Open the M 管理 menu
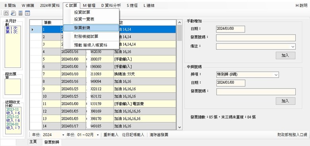 pos(89,6)
